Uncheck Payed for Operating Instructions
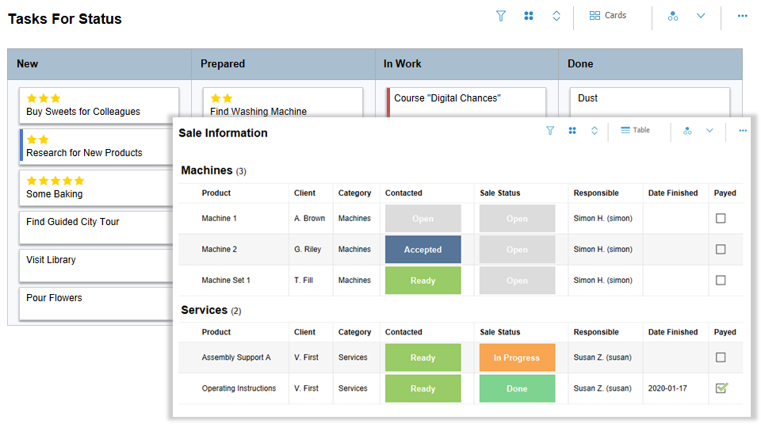Viewport: 761px width, 428px height. pyautogui.click(x=721, y=388)
